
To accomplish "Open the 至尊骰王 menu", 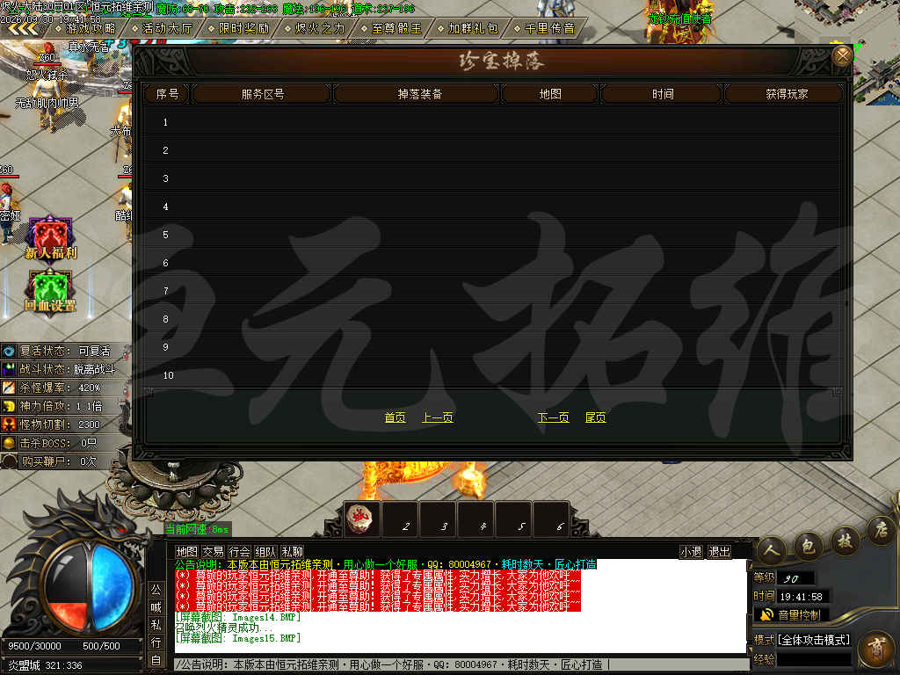I will tap(392, 28).
